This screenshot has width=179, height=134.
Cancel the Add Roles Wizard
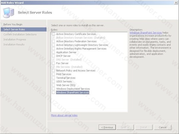coord(163,127)
